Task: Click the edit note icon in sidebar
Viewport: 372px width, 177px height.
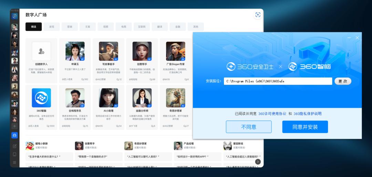Action: click(14, 146)
